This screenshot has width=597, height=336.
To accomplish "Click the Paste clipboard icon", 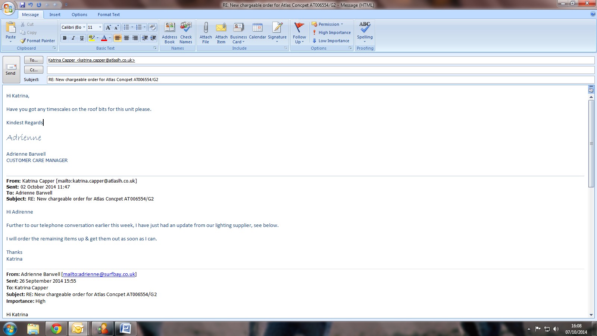I will [10, 28].
